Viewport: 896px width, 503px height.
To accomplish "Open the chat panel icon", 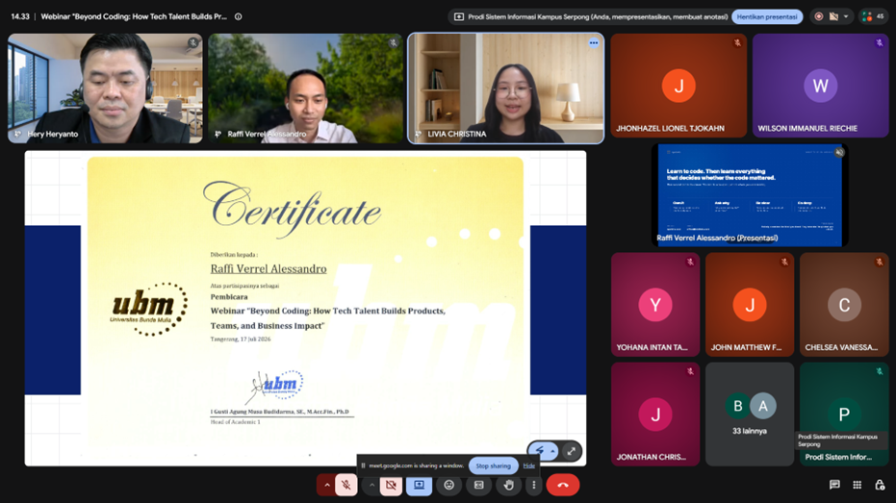I will 834,485.
